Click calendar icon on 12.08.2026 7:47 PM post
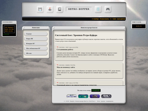The width and height of the screenshot is (148, 111). (x=57, y=83)
